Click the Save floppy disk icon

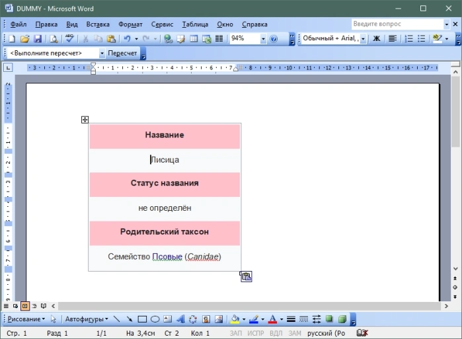point(38,38)
